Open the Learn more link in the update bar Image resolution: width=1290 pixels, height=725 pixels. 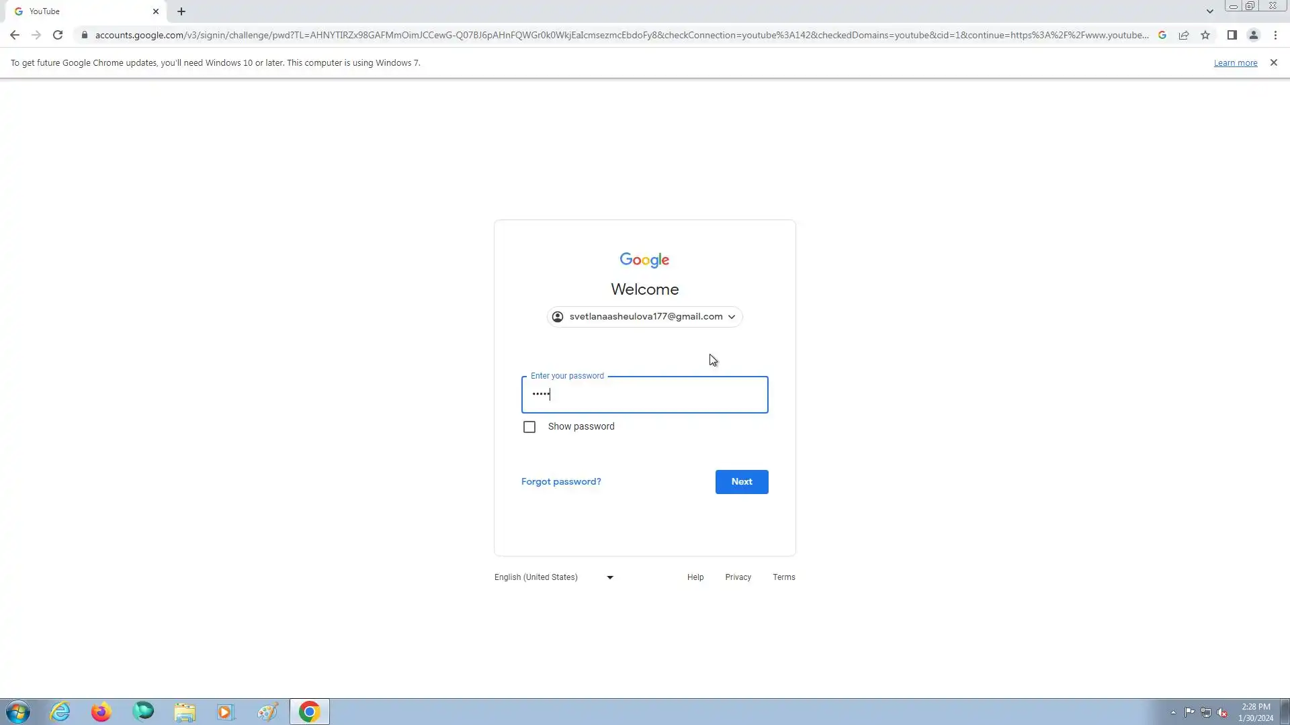click(x=1235, y=63)
